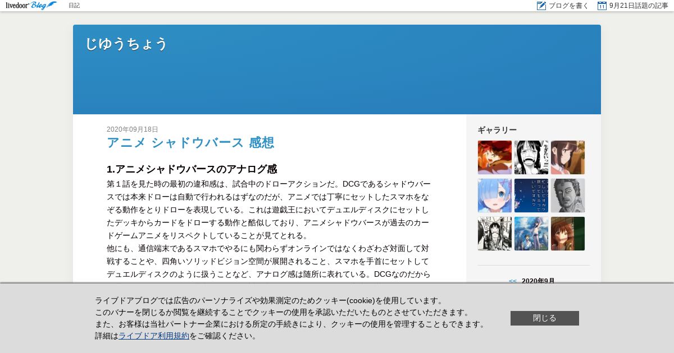The height and width of the screenshot is (353, 674).
Task: Close cookie banner with 閉じる button
Action: click(545, 318)
